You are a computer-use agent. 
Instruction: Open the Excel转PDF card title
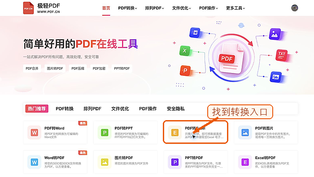(x=266, y=158)
